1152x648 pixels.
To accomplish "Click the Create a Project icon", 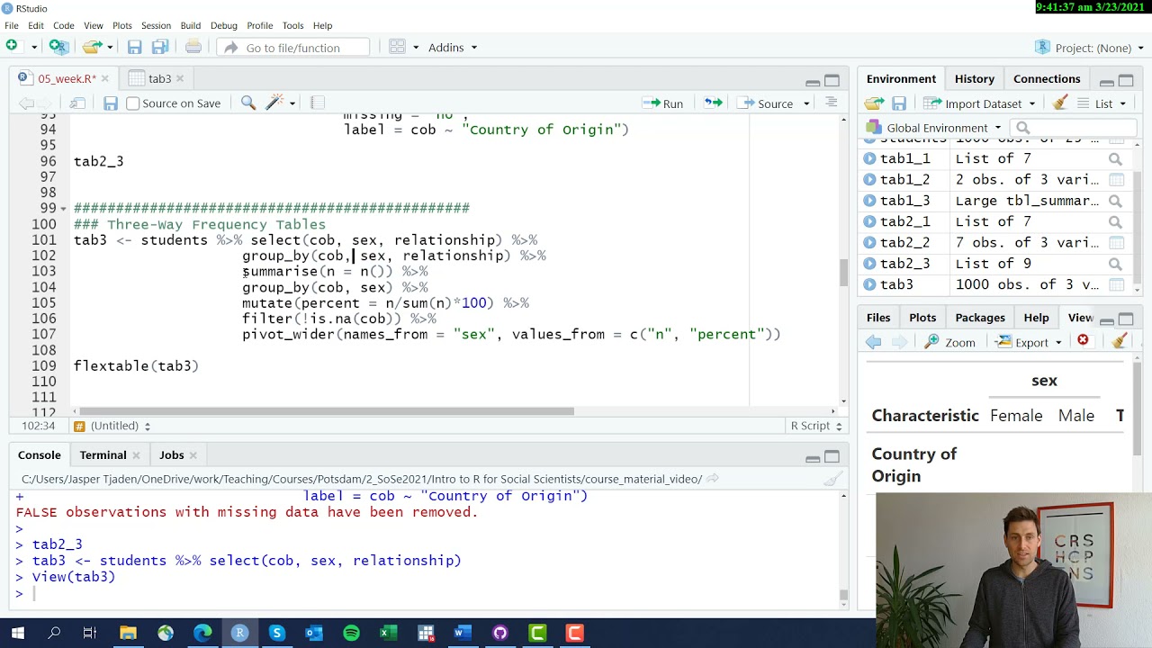I will [x=58, y=47].
